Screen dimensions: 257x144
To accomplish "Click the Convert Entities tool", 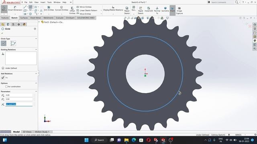I will 61,8.
